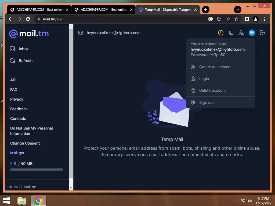Open the Windows Start button

(x=6, y=201)
